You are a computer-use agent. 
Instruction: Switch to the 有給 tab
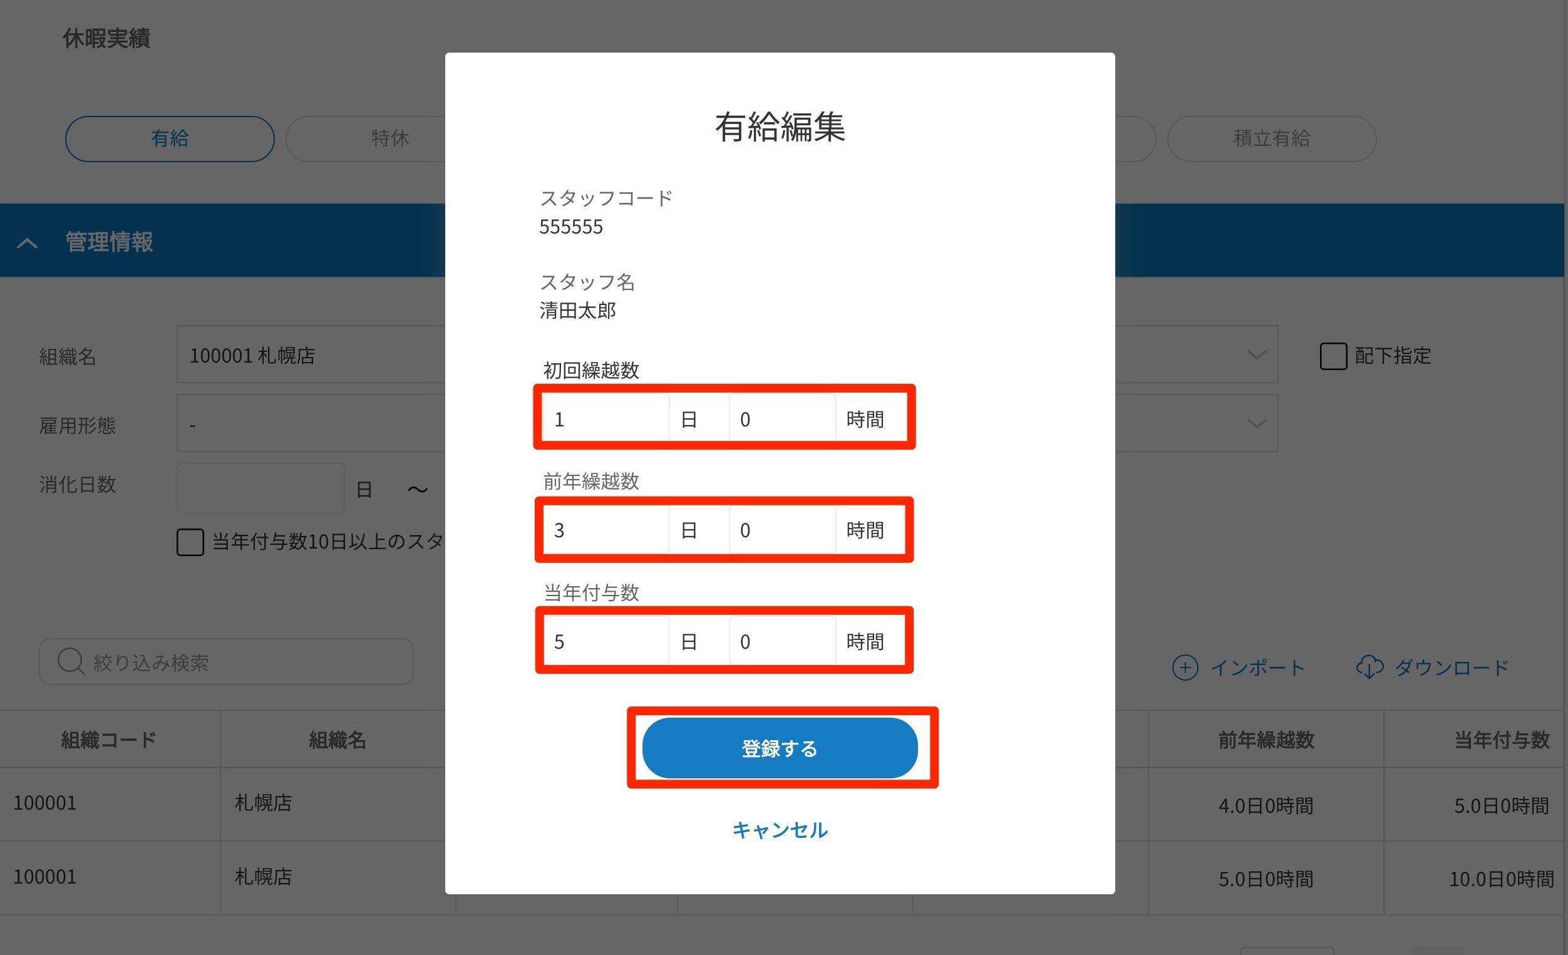click(169, 138)
